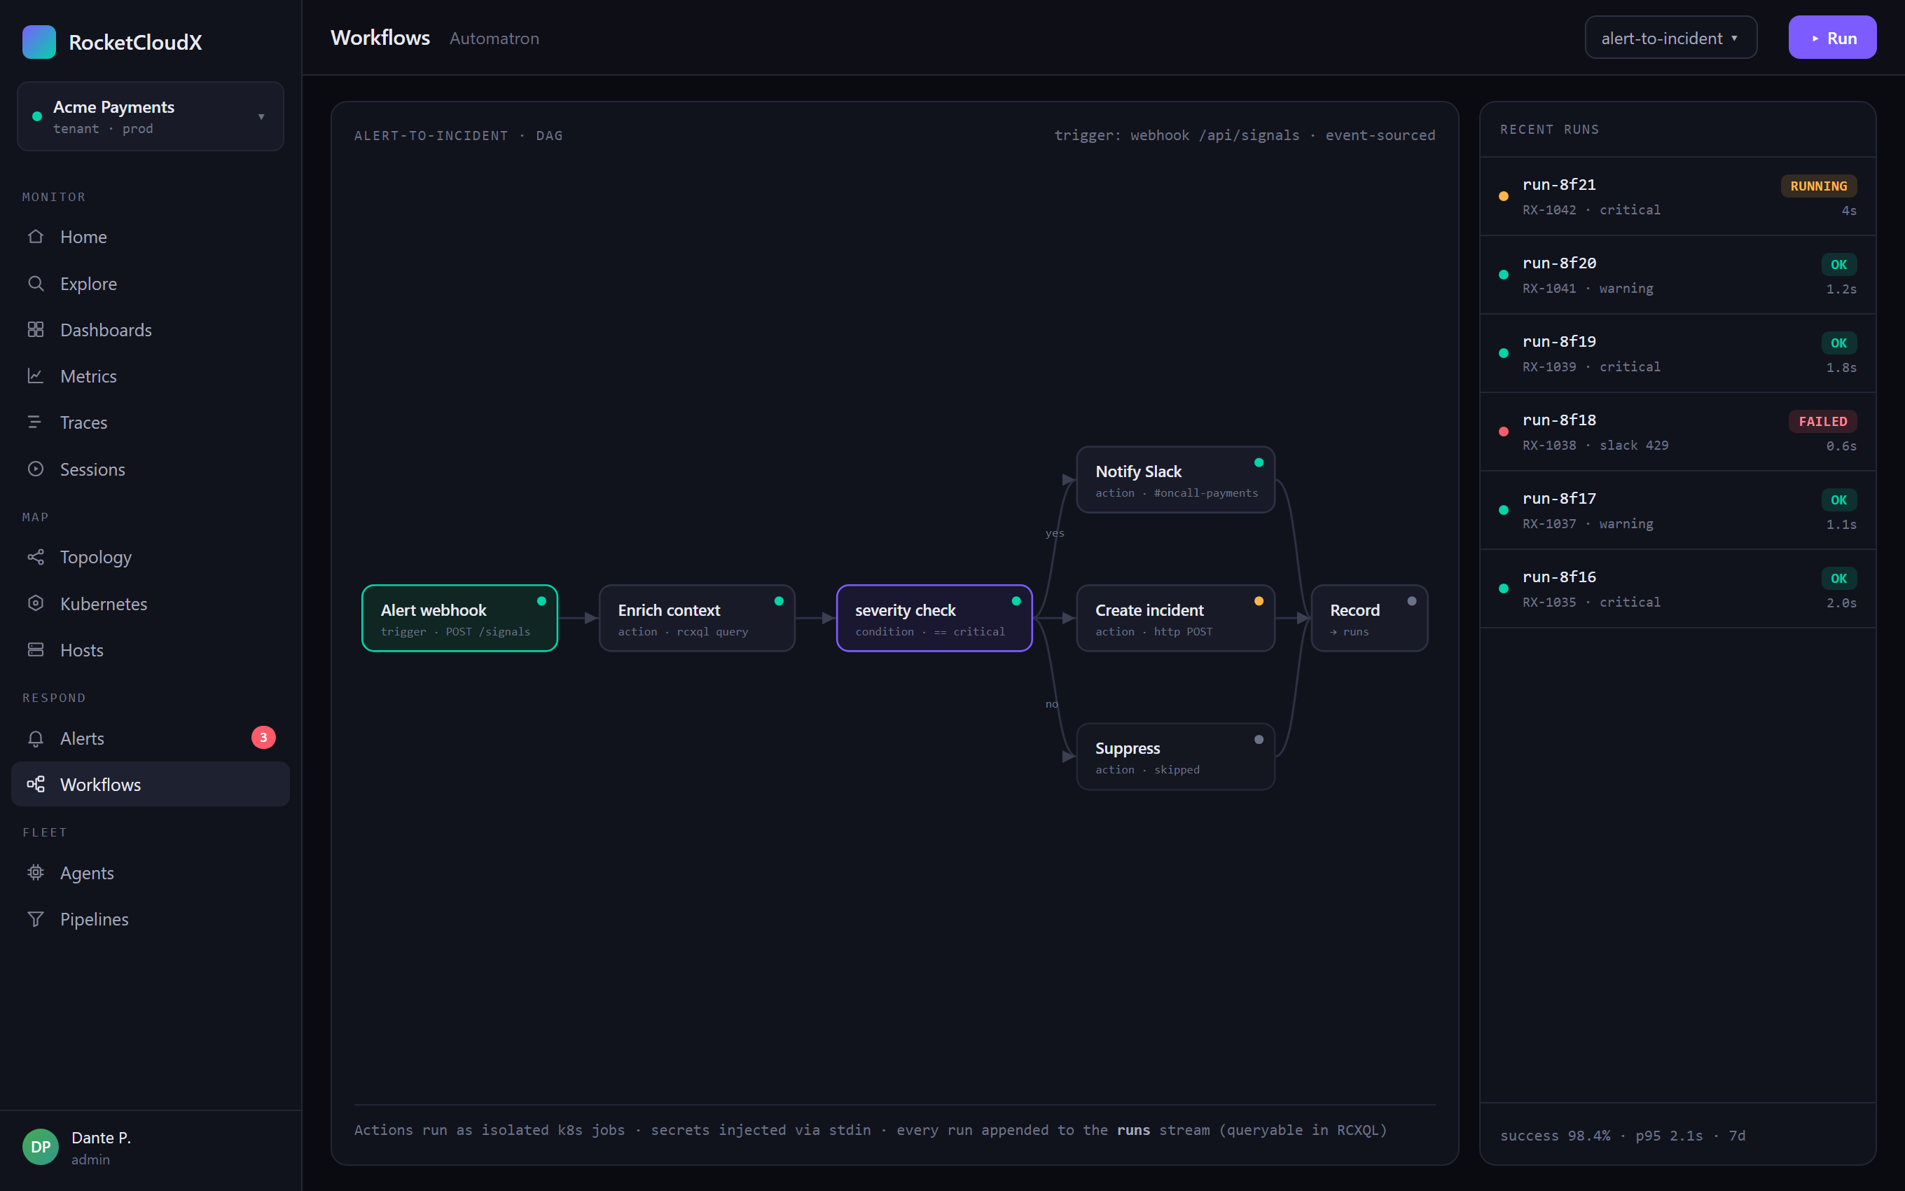1905x1191 pixels.
Task: Click the trigger webhook /api/signals text
Action: tap(1176, 135)
